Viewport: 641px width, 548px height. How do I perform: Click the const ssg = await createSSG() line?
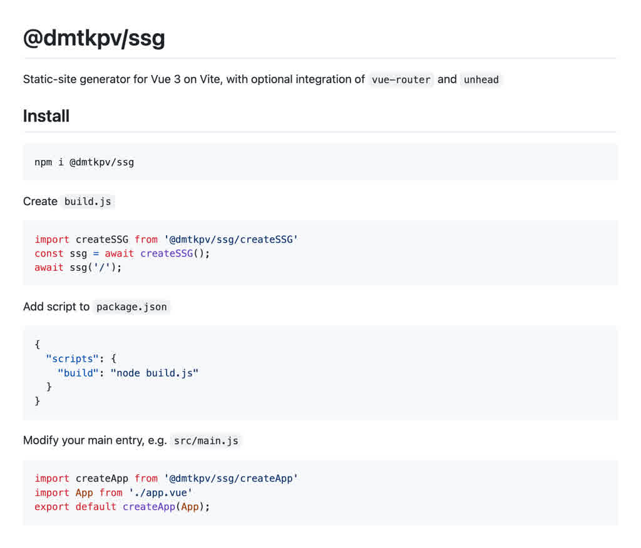click(122, 253)
